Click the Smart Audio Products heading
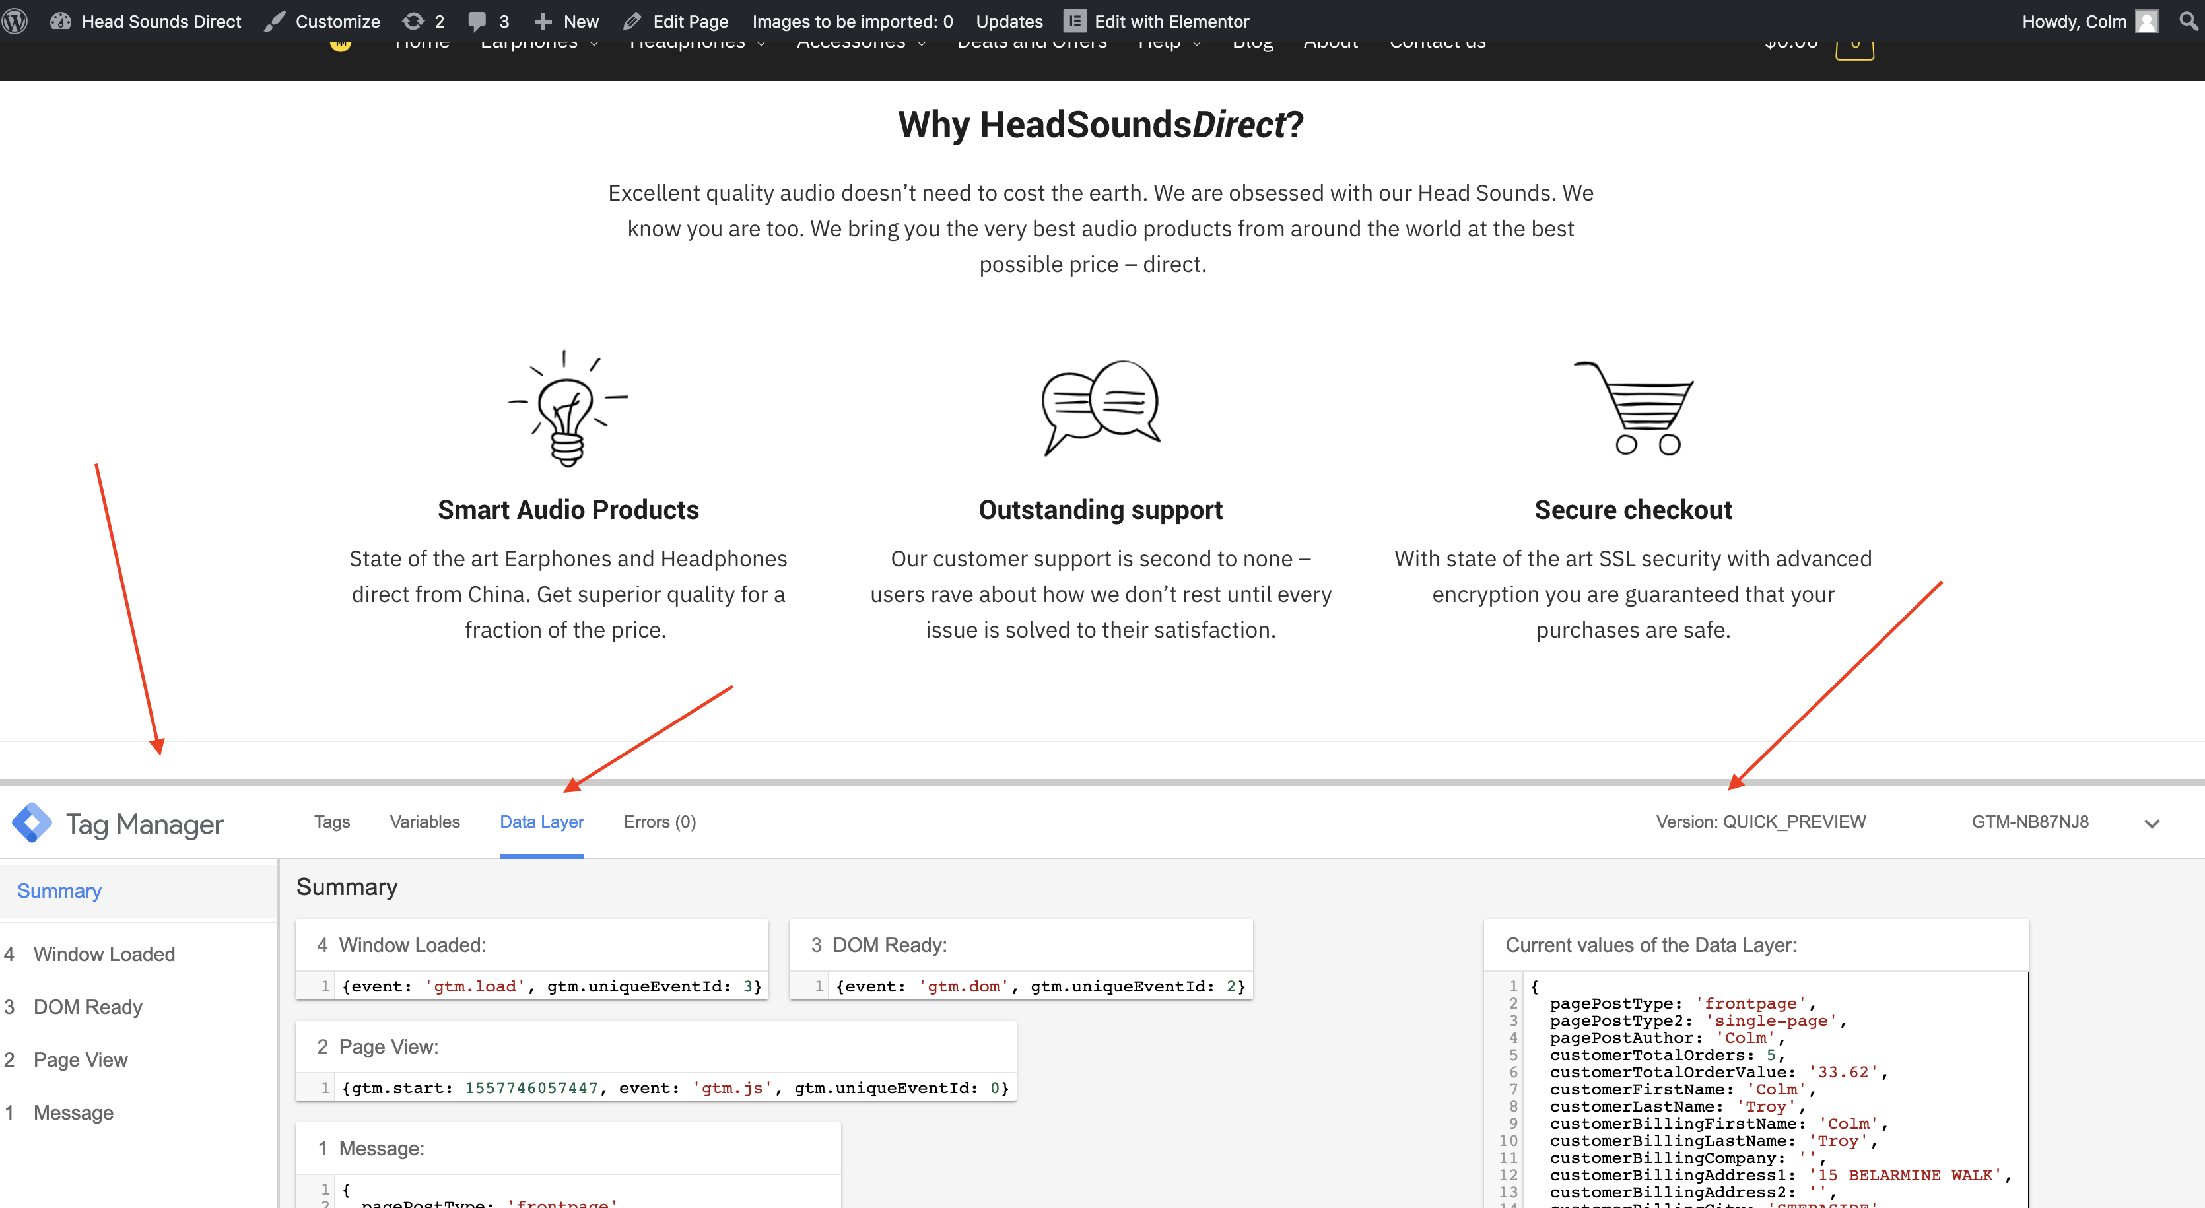The image size is (2205, 1208). point(568,510)
